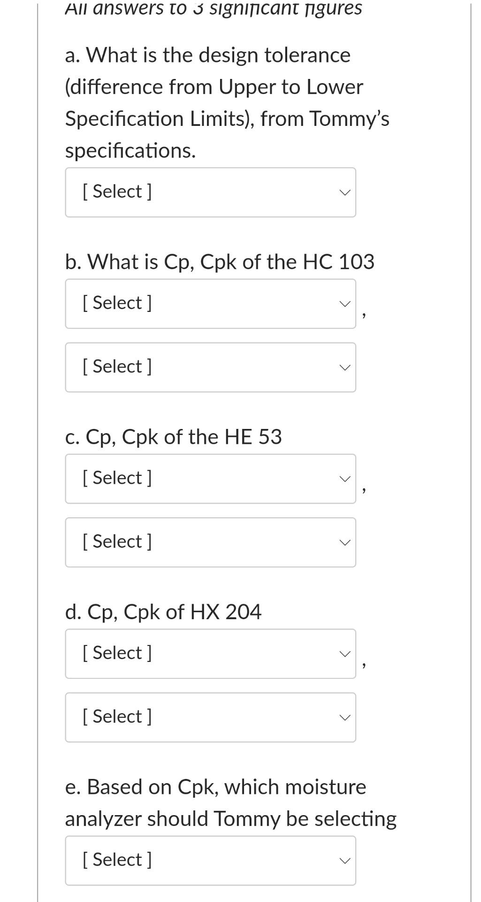Click the chevron arrow in the HX 204 Cp box

pyautogui.click(x=345, y=654)
